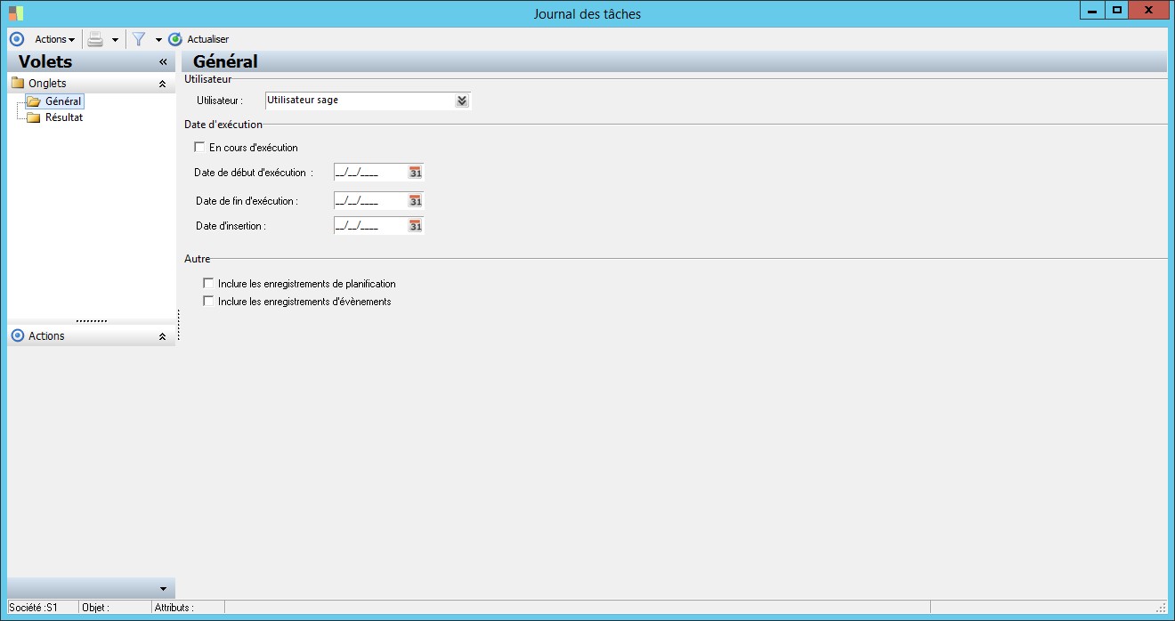Viewport: 1175px width, 621px height.
Task: Open calendar for Date de début d'exécution
Action: (x=416, y=173)
